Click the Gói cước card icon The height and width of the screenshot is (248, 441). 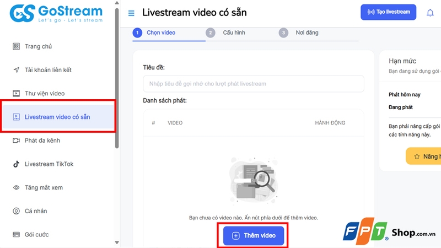(x=17, y=235)
